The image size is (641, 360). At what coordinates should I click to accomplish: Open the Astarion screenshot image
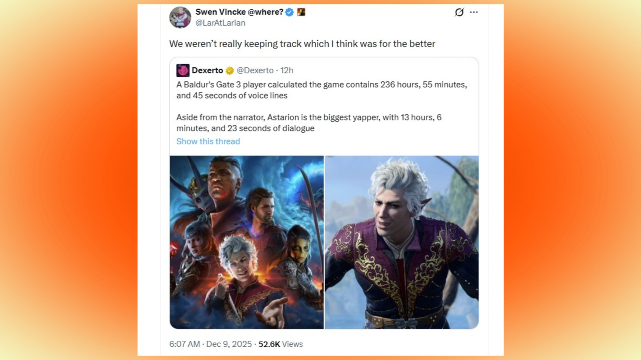click(x=402, y=242)
